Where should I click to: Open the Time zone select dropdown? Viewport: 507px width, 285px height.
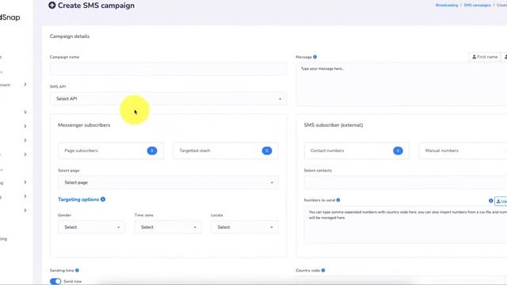click(168, 227)
